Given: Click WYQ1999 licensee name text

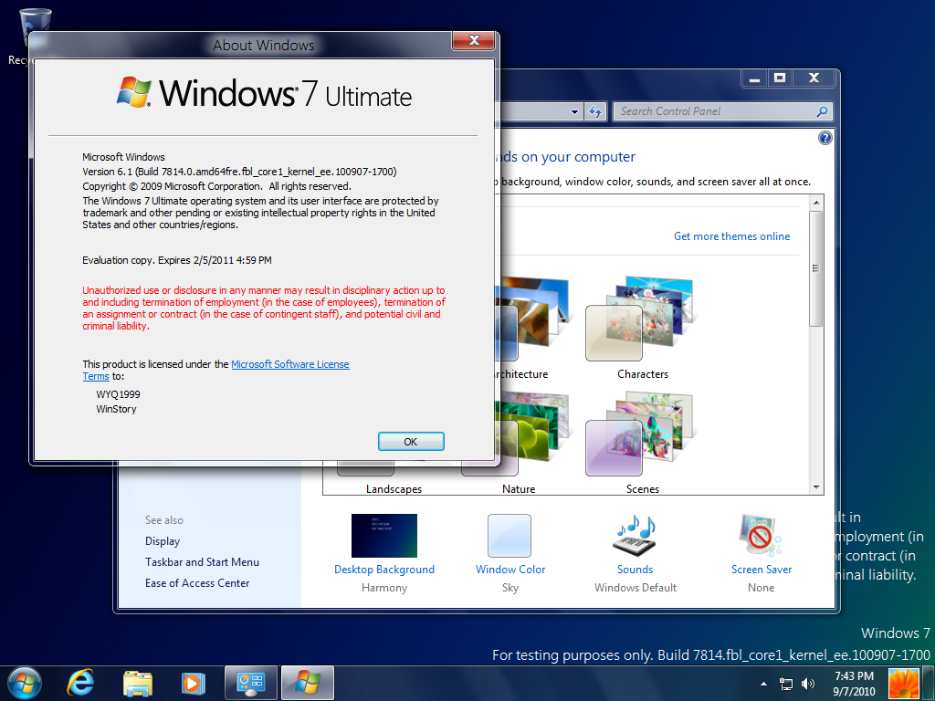Looking at the screenshot, I should point(118,394).
